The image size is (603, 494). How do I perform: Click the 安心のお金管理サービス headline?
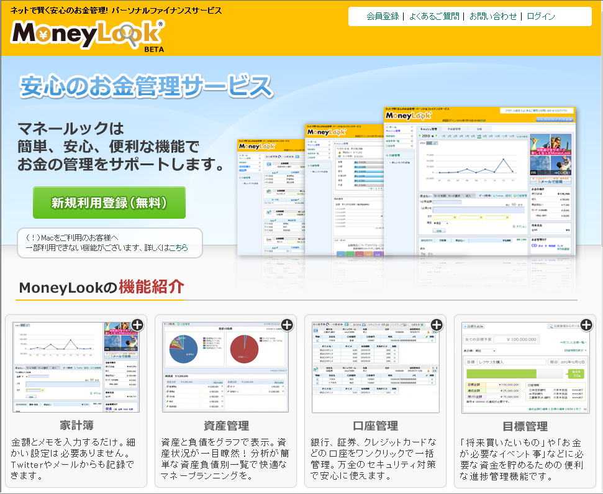coord(146,85)
